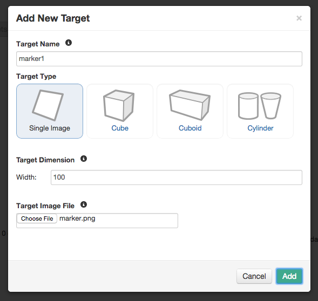318x301 pixels.
Task: Pick the Cylinder target type link
Action: tap(260, 128)
